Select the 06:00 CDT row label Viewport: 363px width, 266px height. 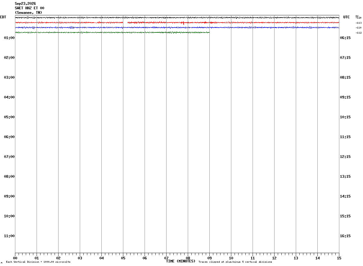9,137
